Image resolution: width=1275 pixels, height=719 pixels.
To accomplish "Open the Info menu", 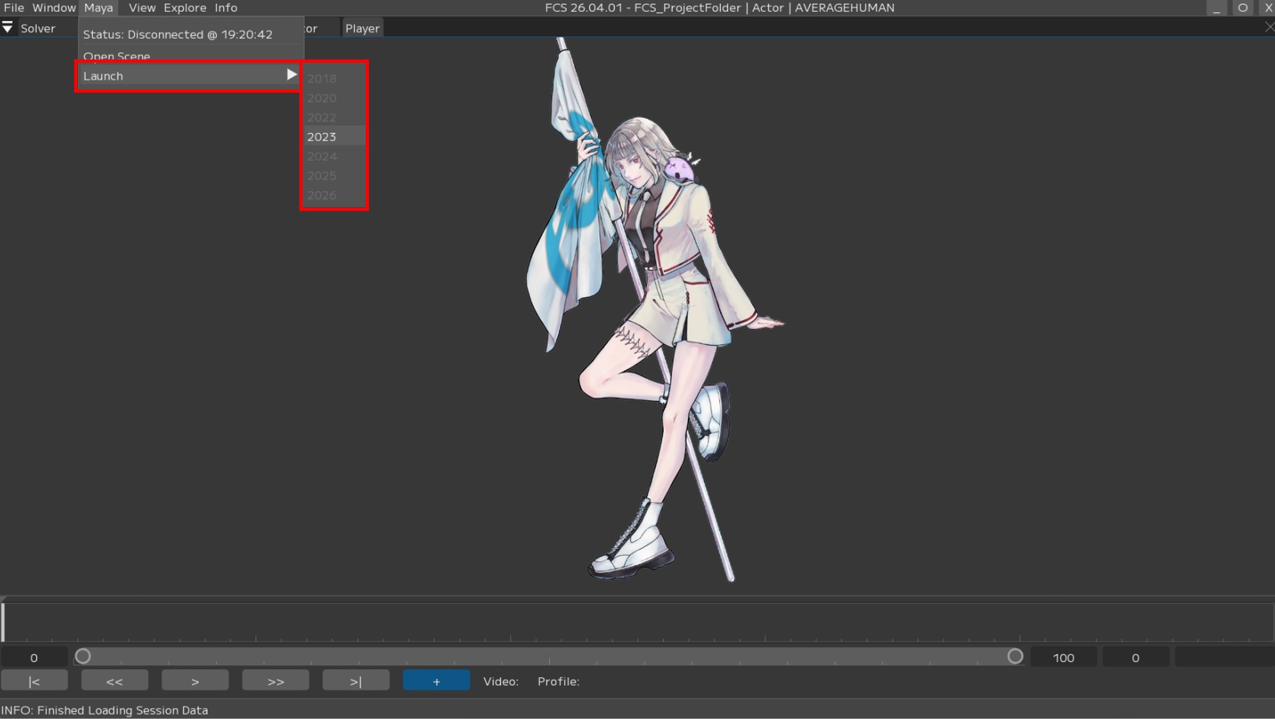I will (226, 8).
